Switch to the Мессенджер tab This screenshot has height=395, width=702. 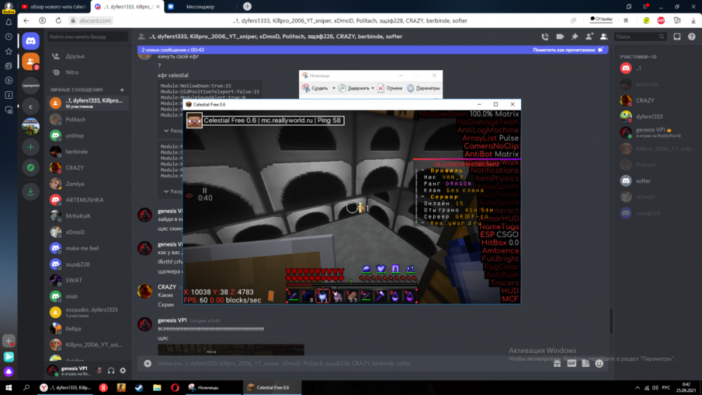(x=200, y=7)
